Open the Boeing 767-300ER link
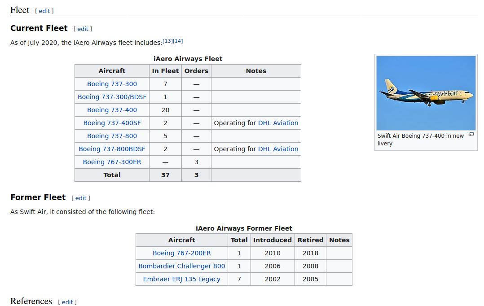The width and height of the screenshot is (484, 306). (x=112, y=162)
